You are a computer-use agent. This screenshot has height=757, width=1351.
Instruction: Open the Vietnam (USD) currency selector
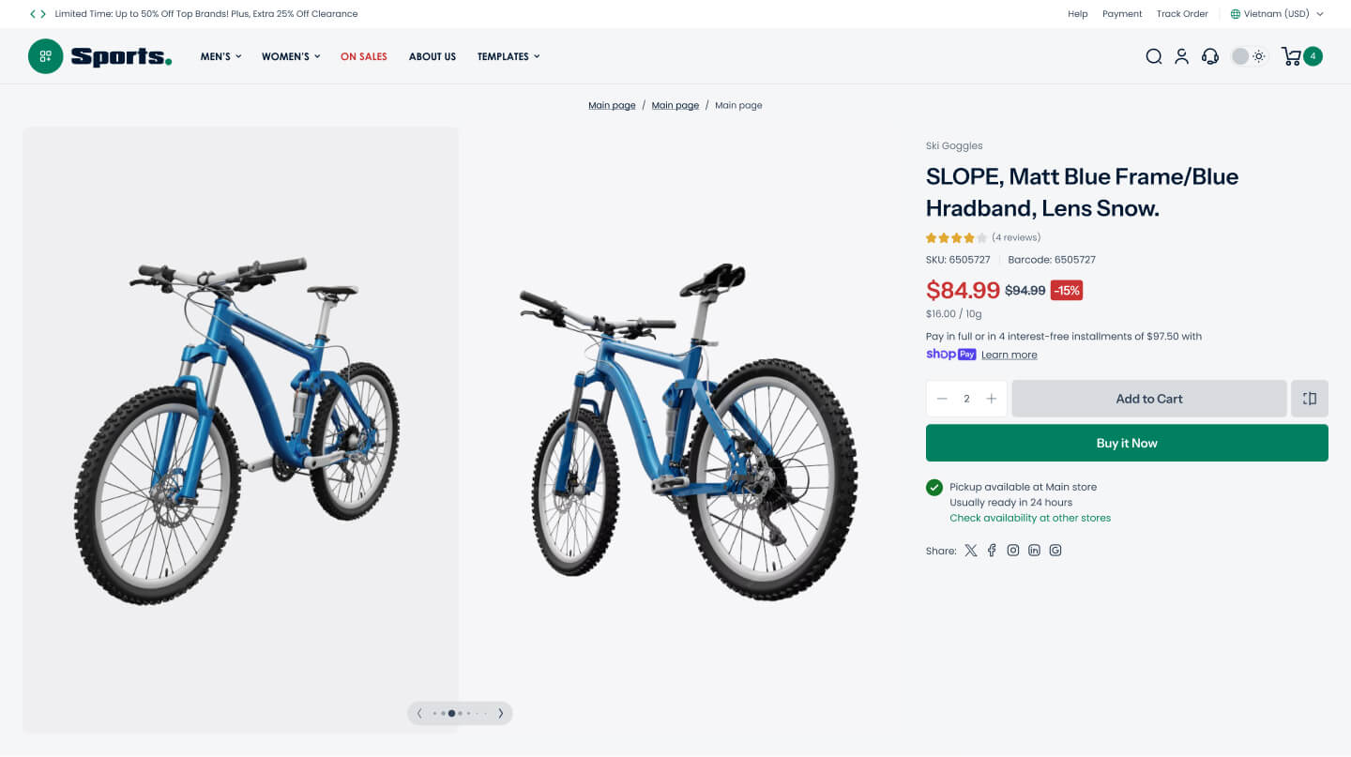click(1277, 14)
